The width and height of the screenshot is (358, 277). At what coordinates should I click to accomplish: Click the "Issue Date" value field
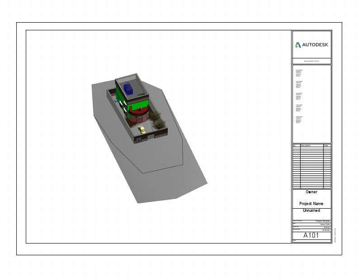point(325,224)
